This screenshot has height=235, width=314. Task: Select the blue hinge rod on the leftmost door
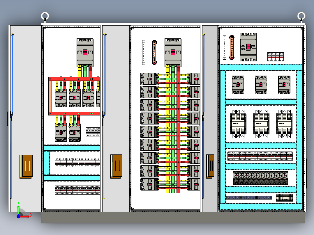click(12, 116)
